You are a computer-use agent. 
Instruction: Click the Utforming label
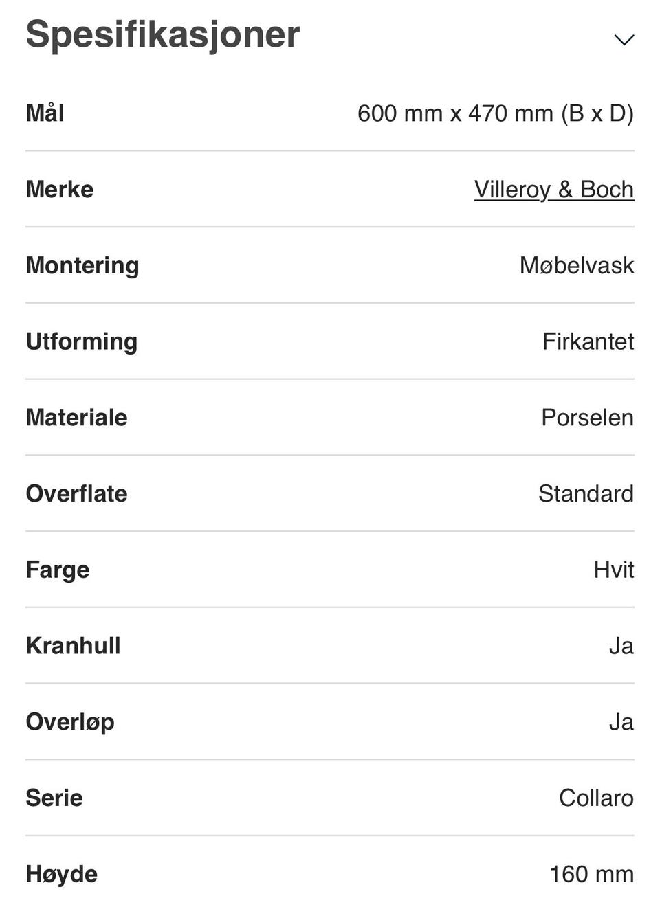pyautogui.click(x=82, y=341)
